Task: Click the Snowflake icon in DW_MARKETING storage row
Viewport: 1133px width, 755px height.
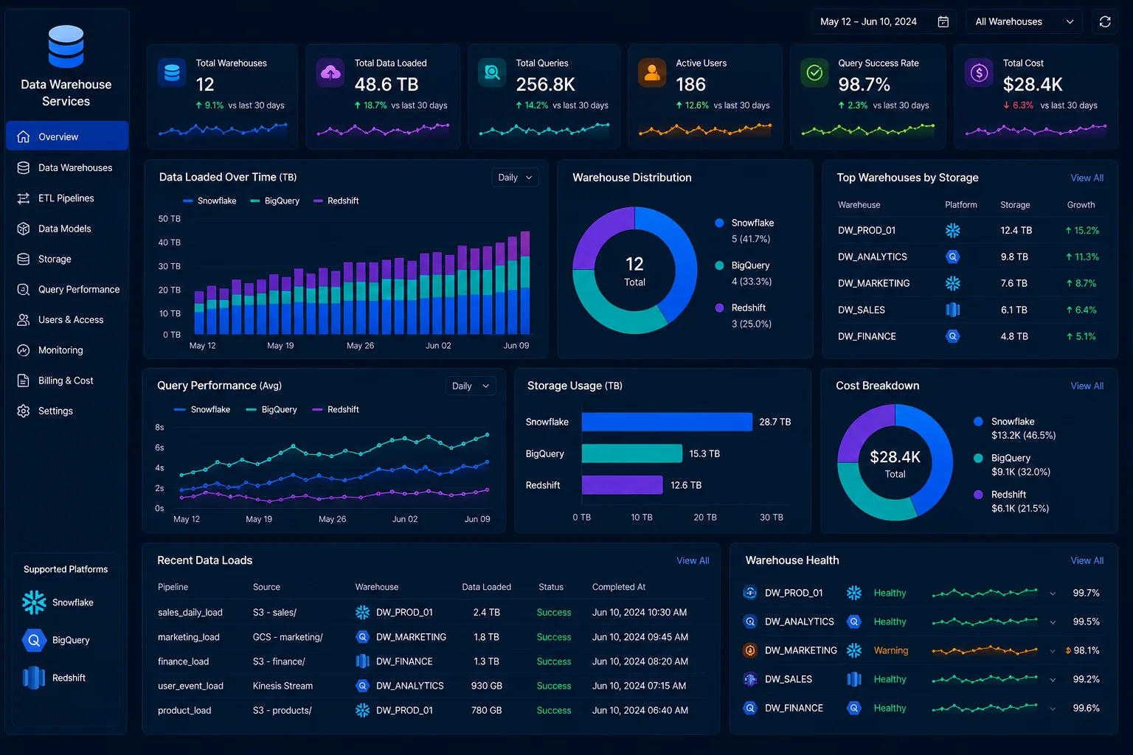Action: [953, 283]
